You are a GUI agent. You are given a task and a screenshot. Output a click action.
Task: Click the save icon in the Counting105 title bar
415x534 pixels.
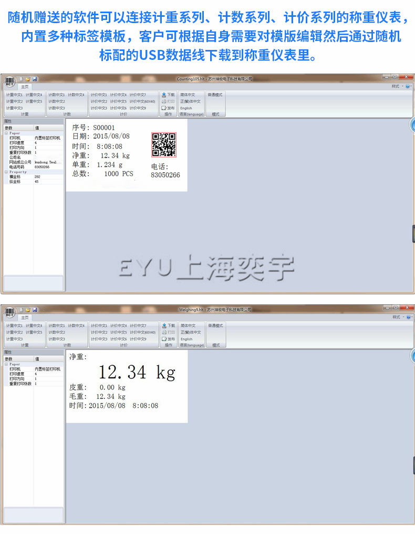(35, 79)
